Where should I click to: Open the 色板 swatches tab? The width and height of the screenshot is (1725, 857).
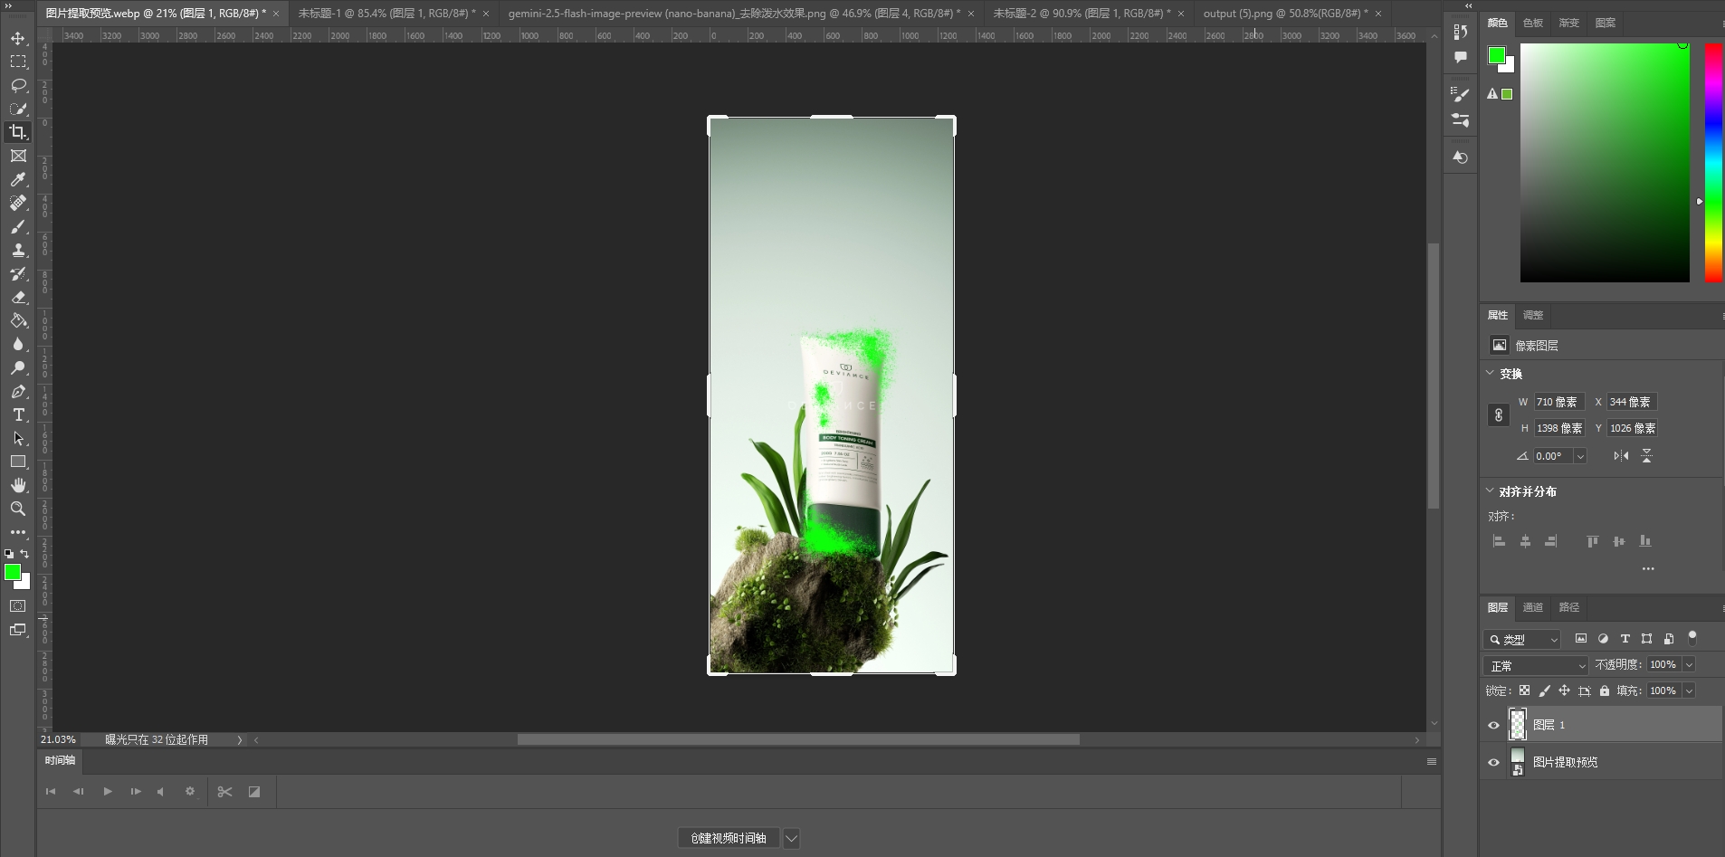(1533, 23)
